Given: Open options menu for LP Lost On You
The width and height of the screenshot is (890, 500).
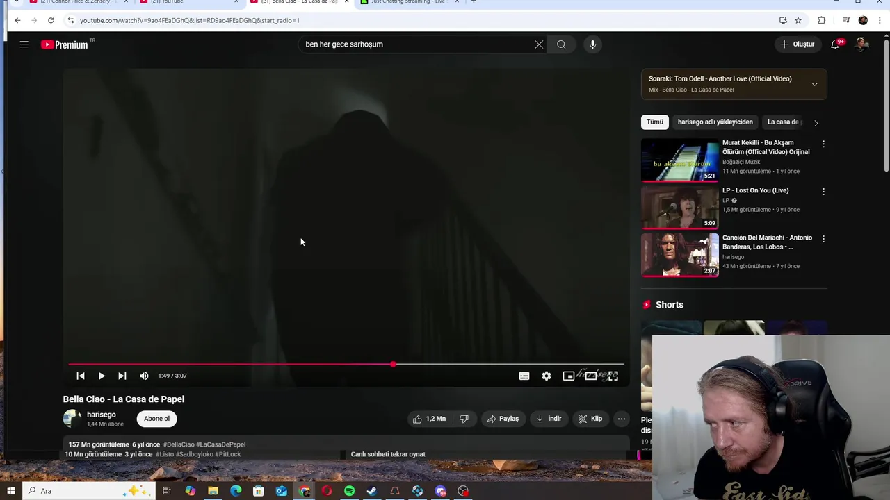Looking at the screenshot, I should click(823, 191).
